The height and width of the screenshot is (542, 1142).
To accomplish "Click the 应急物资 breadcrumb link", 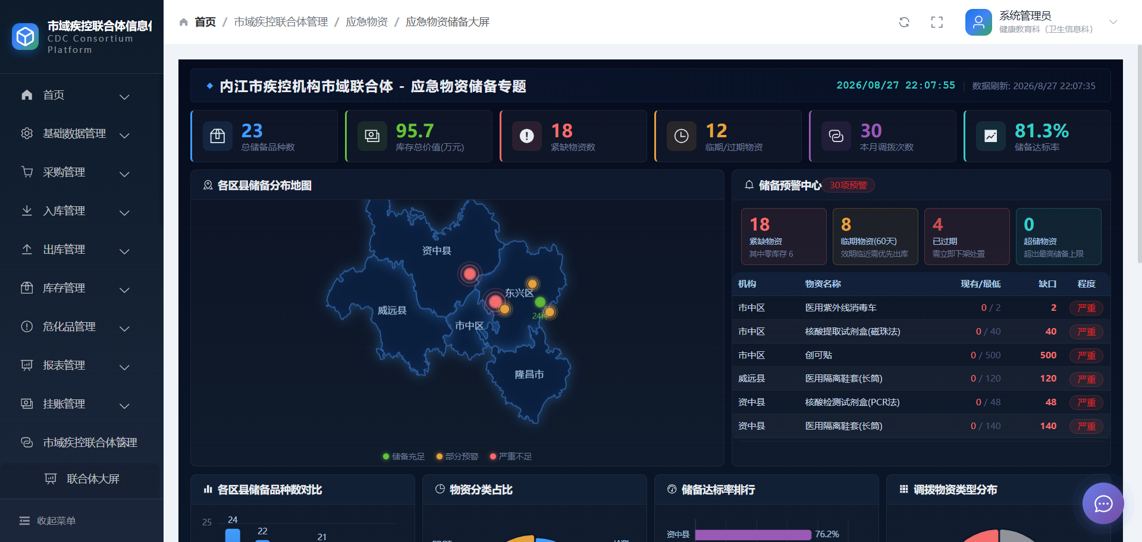I will [366, 22].
